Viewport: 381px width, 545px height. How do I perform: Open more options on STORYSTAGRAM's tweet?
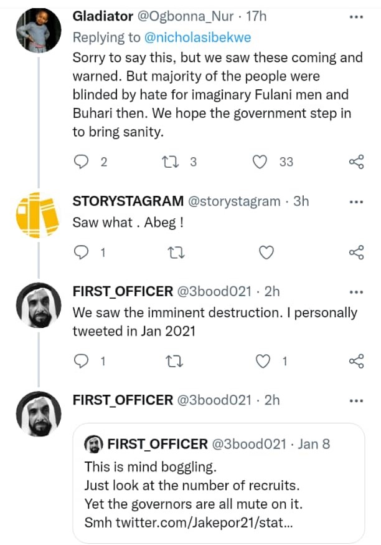click(x=356, y=201)
